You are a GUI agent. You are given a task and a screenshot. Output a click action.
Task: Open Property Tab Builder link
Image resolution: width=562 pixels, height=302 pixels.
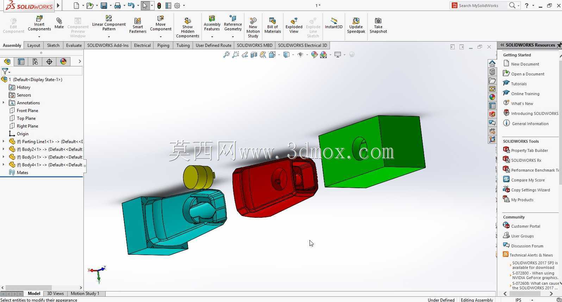click(x=529, y=150)
